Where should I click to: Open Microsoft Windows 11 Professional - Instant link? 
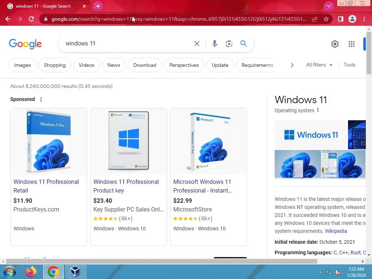203,186
